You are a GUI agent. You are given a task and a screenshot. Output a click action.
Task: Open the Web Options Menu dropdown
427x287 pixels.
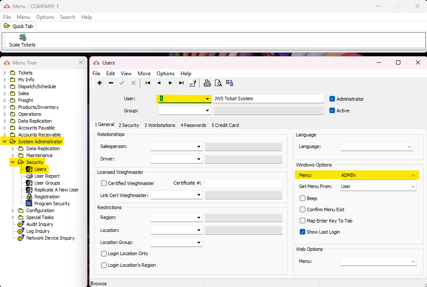[x=413, y=261]
